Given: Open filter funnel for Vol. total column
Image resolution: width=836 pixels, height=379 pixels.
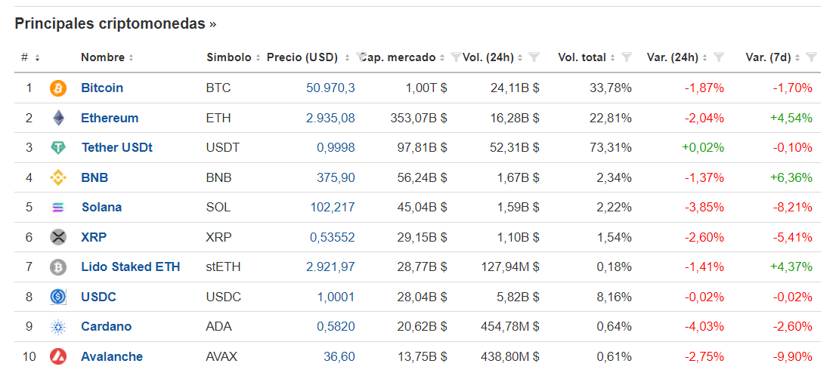Looking at the screenshot, I should (627, 57).
